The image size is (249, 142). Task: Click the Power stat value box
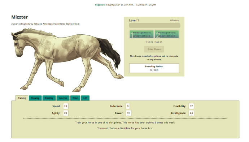pyautogui.click(x=128, y=113)
